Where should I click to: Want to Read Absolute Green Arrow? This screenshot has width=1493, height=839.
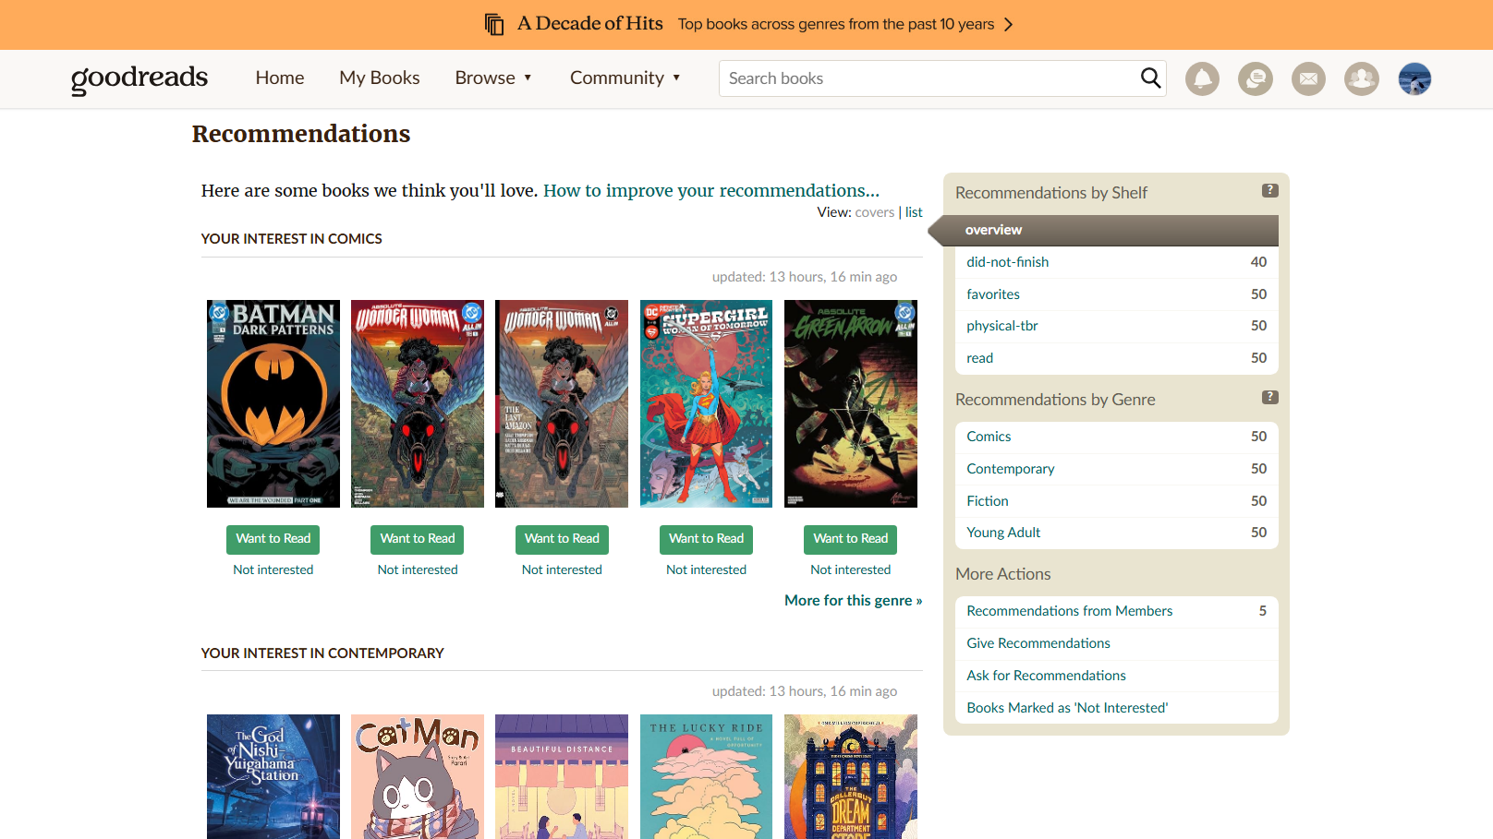(x=851, y=539)
